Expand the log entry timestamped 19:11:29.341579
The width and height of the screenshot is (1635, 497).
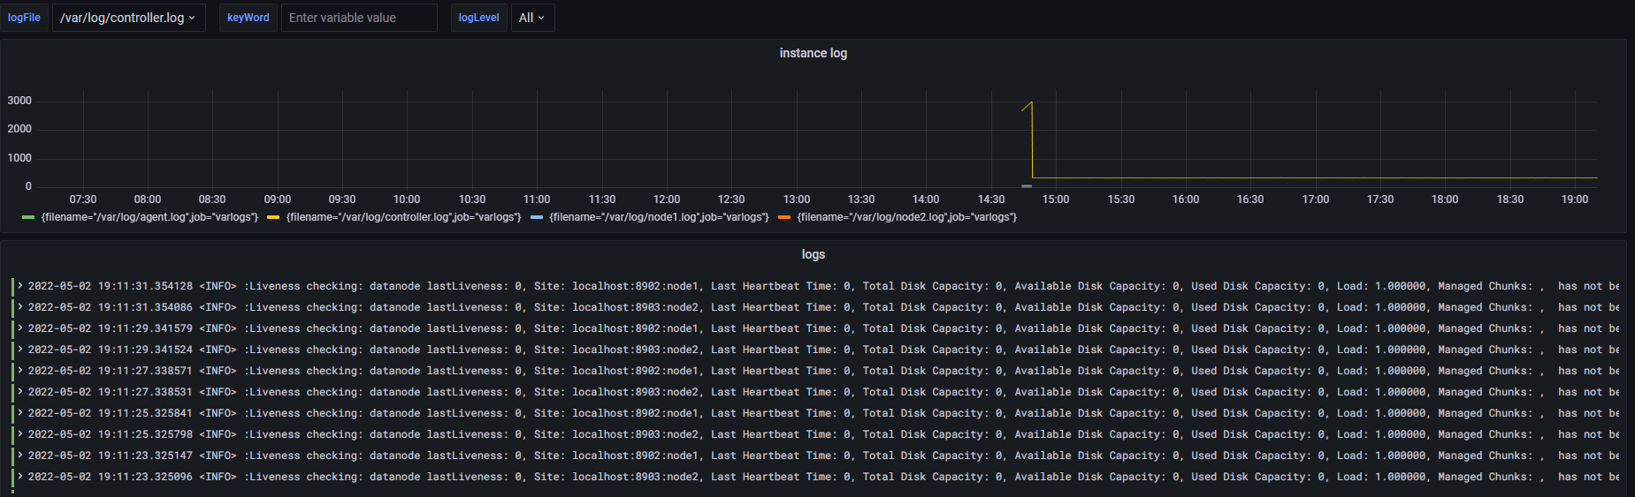coord(20,328)
